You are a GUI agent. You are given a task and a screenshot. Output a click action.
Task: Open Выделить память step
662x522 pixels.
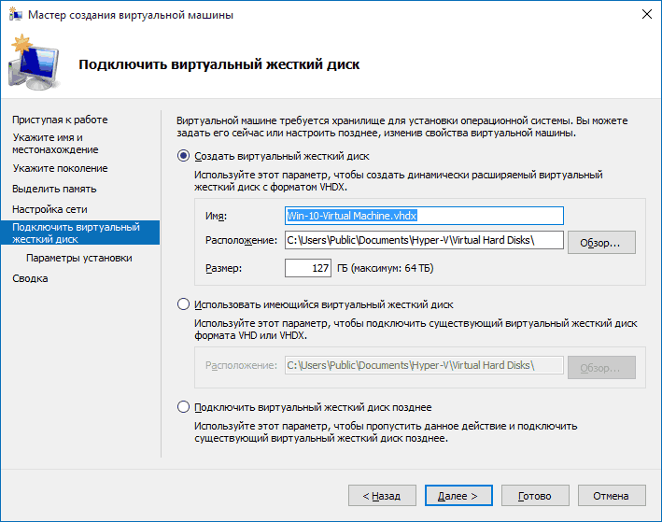[54, 189]
